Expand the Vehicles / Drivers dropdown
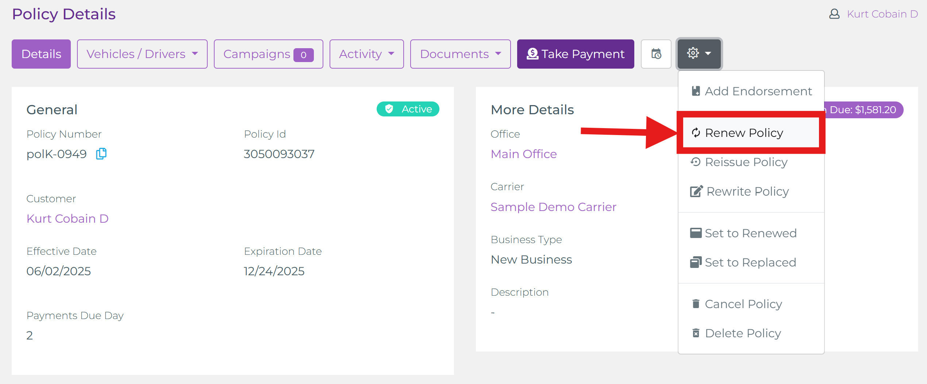The image size is (927, 384). (142, 54)
